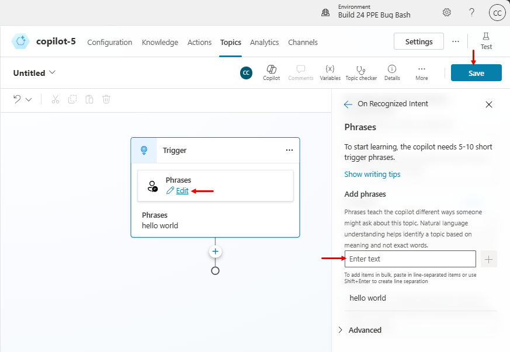The image size is (510, 352).
Task: Expand the Untitled topic name dropdown
Action: click(53, 72)
